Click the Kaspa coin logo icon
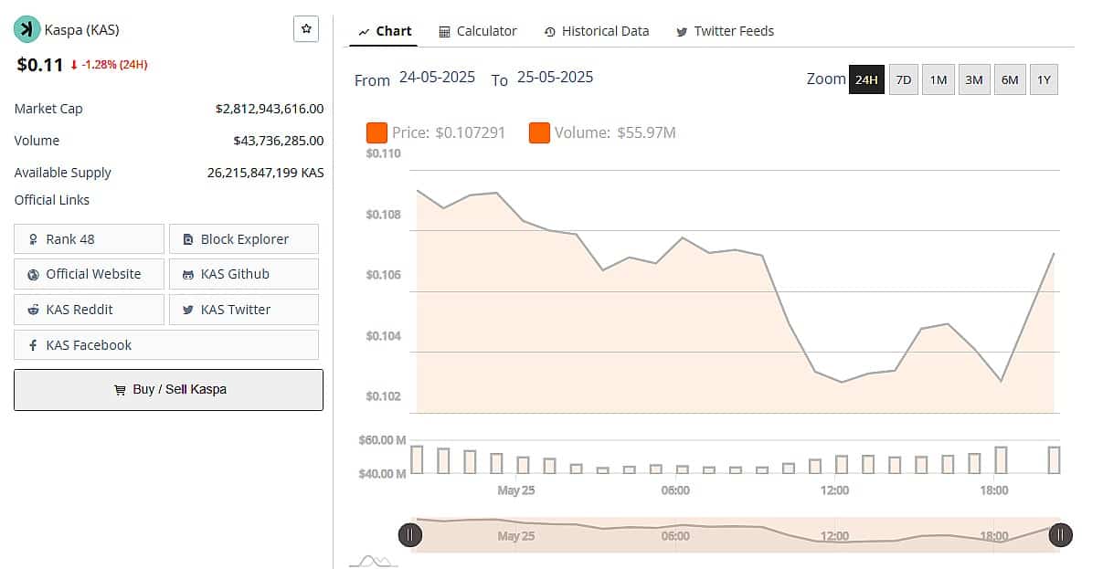 point(27,29)
